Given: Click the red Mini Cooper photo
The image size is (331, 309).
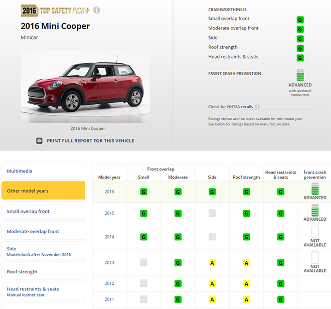Looking at the screenshot, I should click(85, 87).
